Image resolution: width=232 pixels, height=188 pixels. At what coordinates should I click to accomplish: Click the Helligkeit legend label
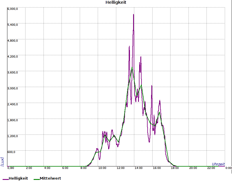[x=18, y=178]
